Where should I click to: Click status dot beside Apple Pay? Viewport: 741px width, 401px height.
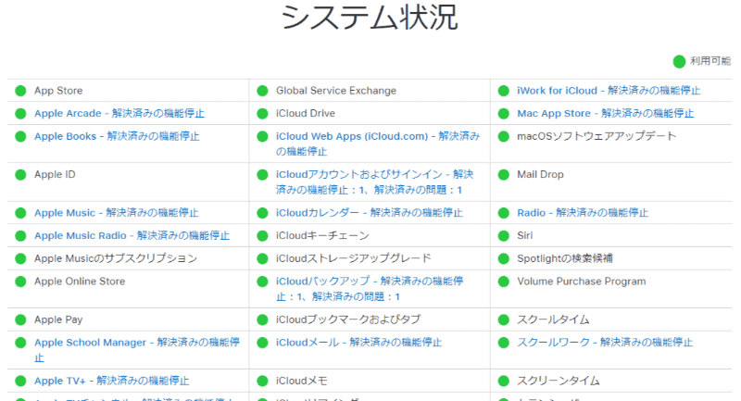click(x=20, y=320)
